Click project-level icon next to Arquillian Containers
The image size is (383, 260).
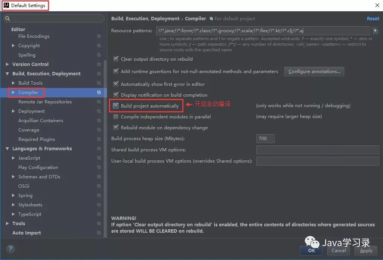(x=99, y=121)
